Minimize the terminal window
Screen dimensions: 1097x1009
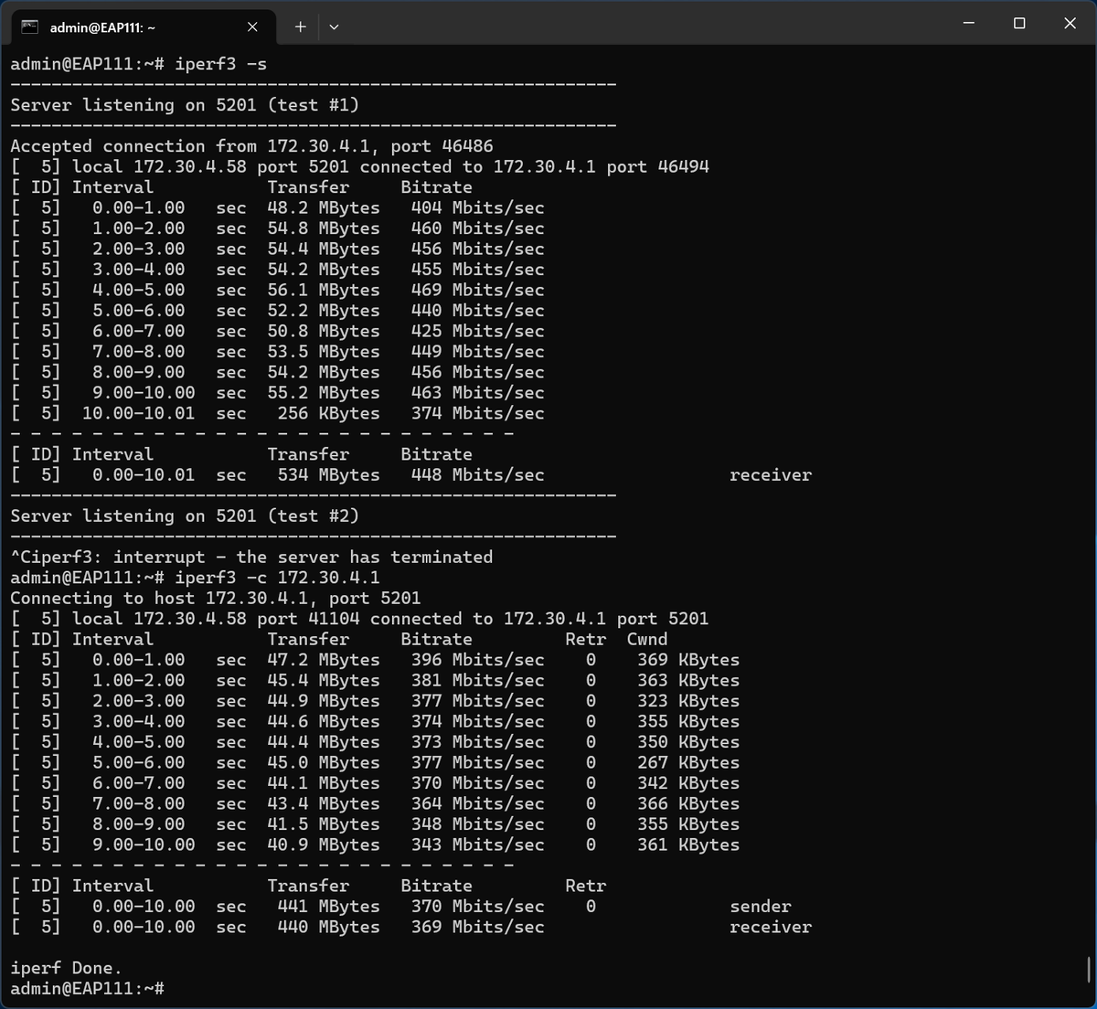click(x=969, y=23)
